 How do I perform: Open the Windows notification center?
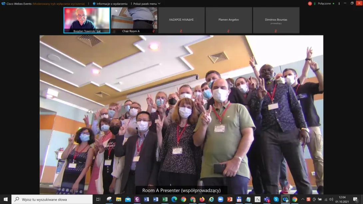coord(355,199)
